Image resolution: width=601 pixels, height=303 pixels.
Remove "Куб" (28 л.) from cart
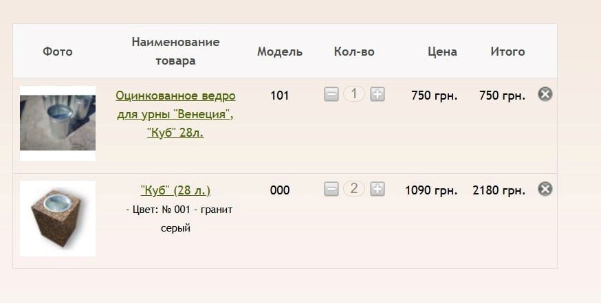coord(545,189)
